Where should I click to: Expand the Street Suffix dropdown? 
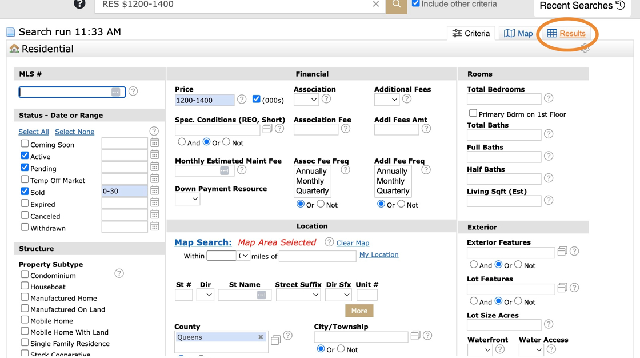coord(298,295)
